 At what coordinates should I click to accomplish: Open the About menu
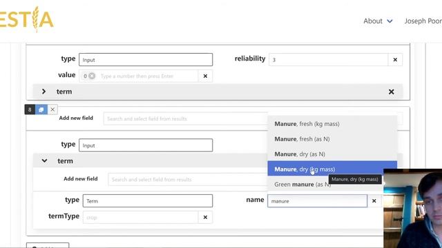click(378, 21)
